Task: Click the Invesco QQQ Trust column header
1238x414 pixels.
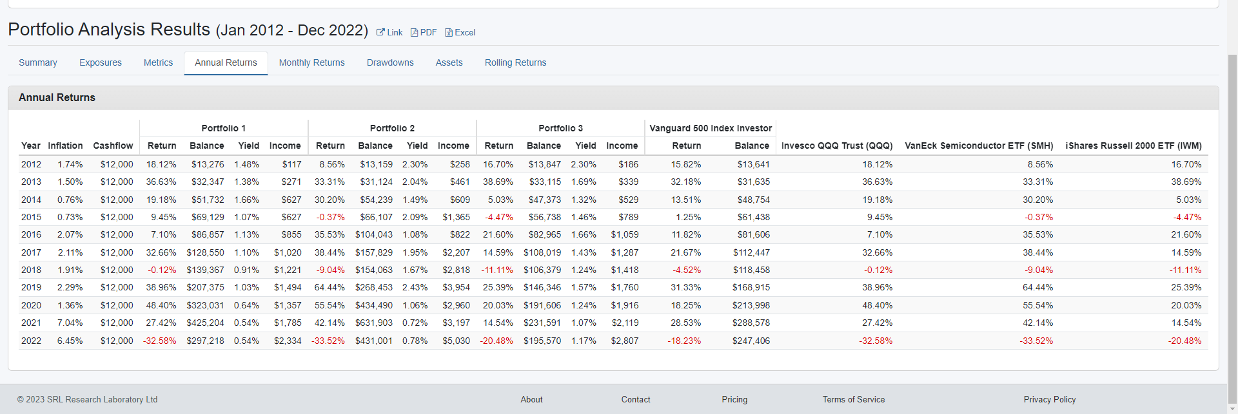Action: (836, 146)
